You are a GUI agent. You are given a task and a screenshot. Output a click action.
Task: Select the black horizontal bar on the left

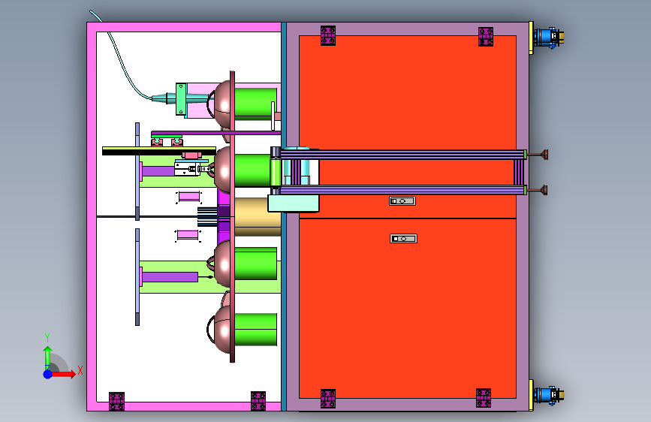point(158,152)
